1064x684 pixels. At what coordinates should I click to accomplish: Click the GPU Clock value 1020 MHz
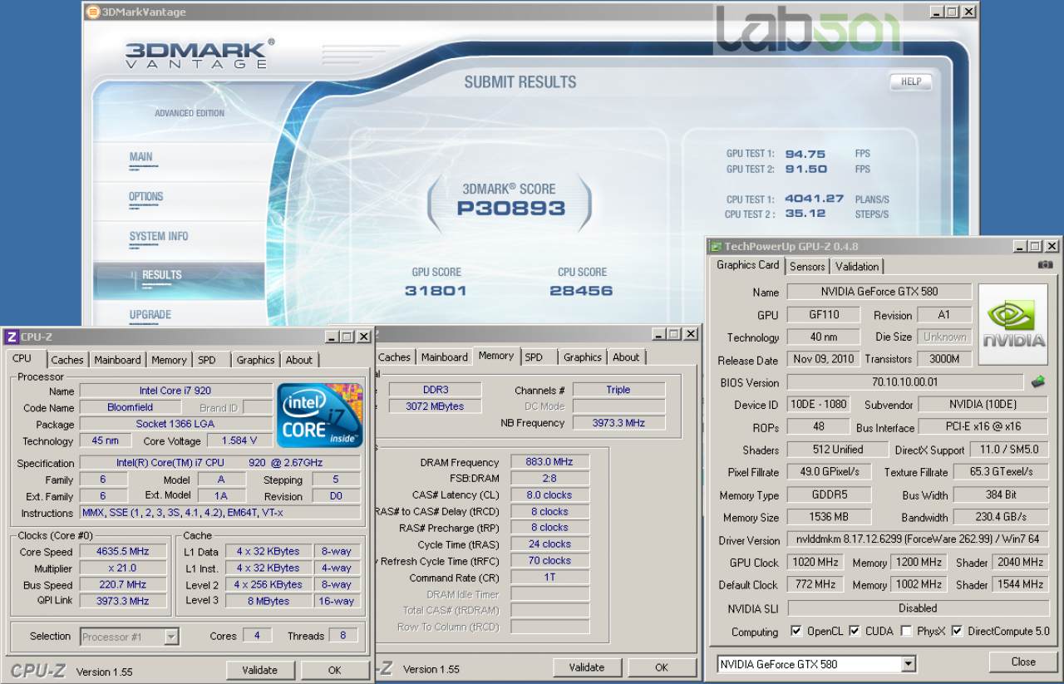(x=815, y=563)
